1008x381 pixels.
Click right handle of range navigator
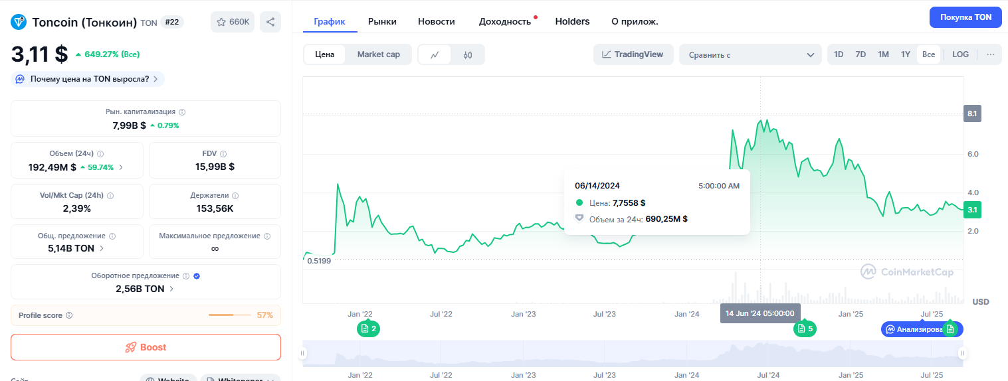pyautogui.click(x=961, y=354)
